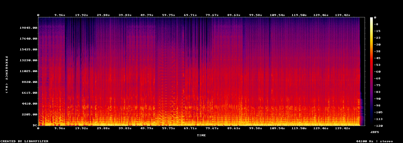Click 129.46s on the top time axis
Viewport: 403px width, 143px height.
click(321, 15)
